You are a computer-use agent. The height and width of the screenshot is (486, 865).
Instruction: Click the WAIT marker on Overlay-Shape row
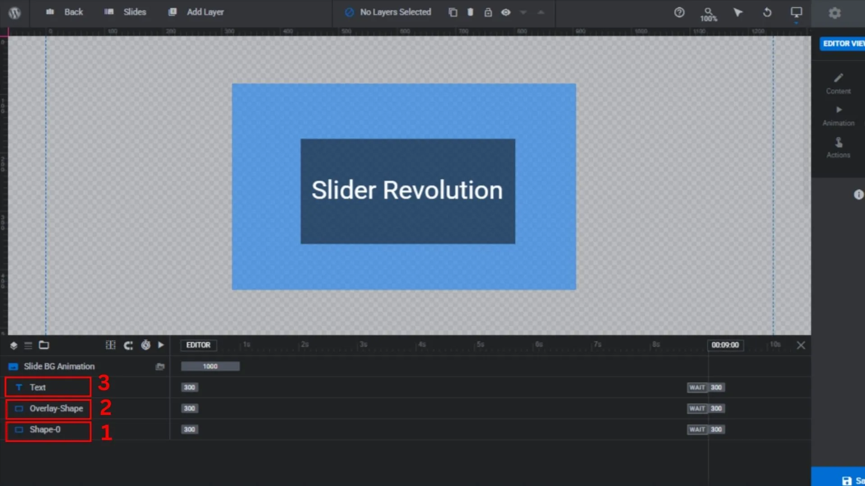pyautogui.click(x=697, y=408)
